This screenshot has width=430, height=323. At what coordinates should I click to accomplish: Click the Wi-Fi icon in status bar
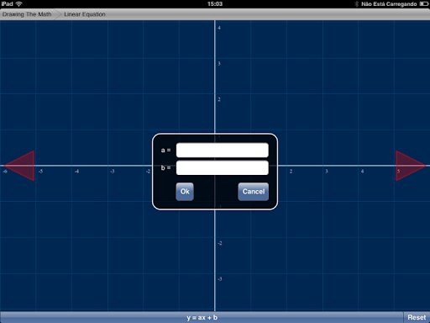pos(19,4)
